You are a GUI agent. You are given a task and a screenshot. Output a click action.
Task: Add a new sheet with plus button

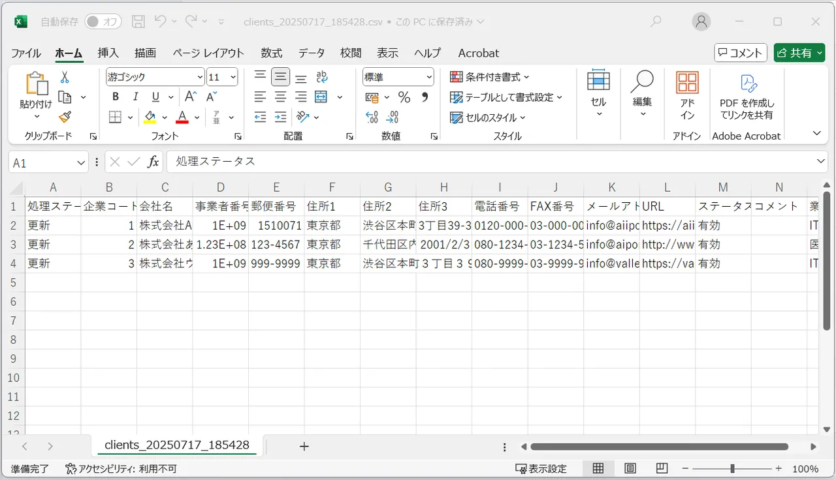(x=304, y=446)
